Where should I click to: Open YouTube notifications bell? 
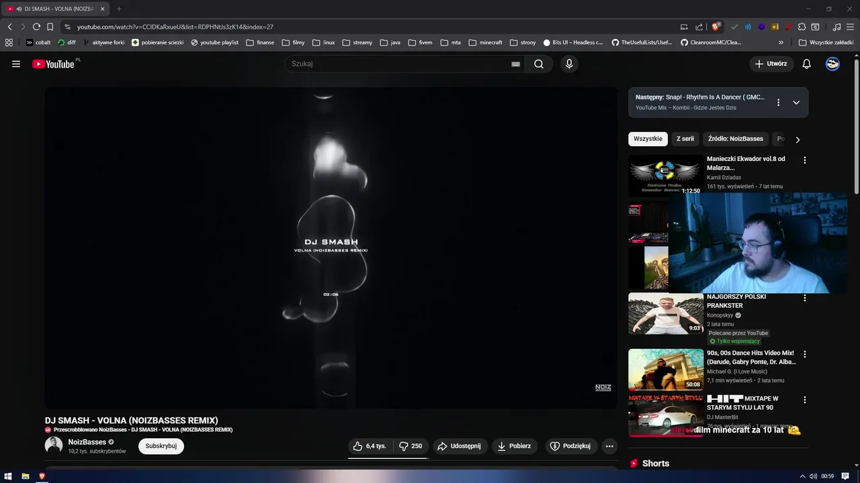pos(806,64)
